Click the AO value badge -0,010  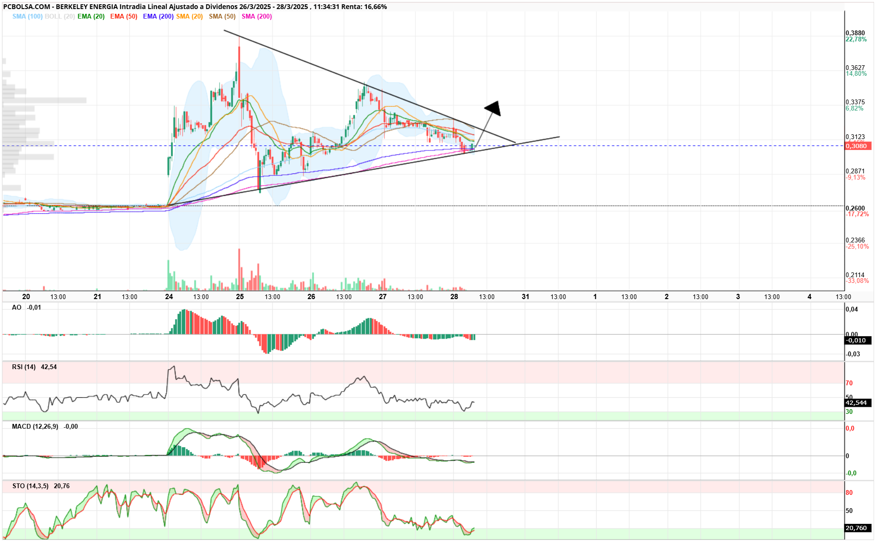858,340
